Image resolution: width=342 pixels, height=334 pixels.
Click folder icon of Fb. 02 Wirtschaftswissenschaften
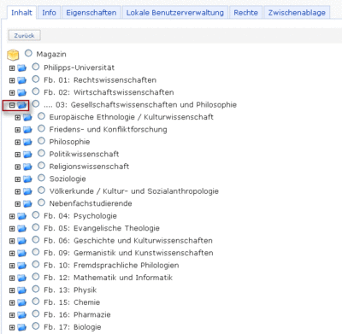[21, 93]
